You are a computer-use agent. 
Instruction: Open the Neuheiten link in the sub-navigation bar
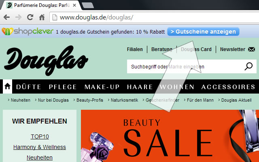click(x=21, y=100)
